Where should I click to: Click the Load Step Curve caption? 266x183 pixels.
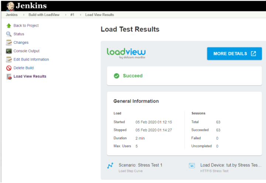click(x=131, y=171)
